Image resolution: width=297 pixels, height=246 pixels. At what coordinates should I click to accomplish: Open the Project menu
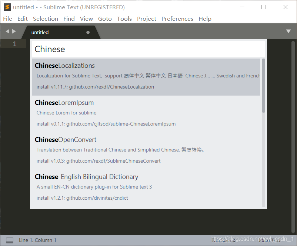(x=147, y=19)
